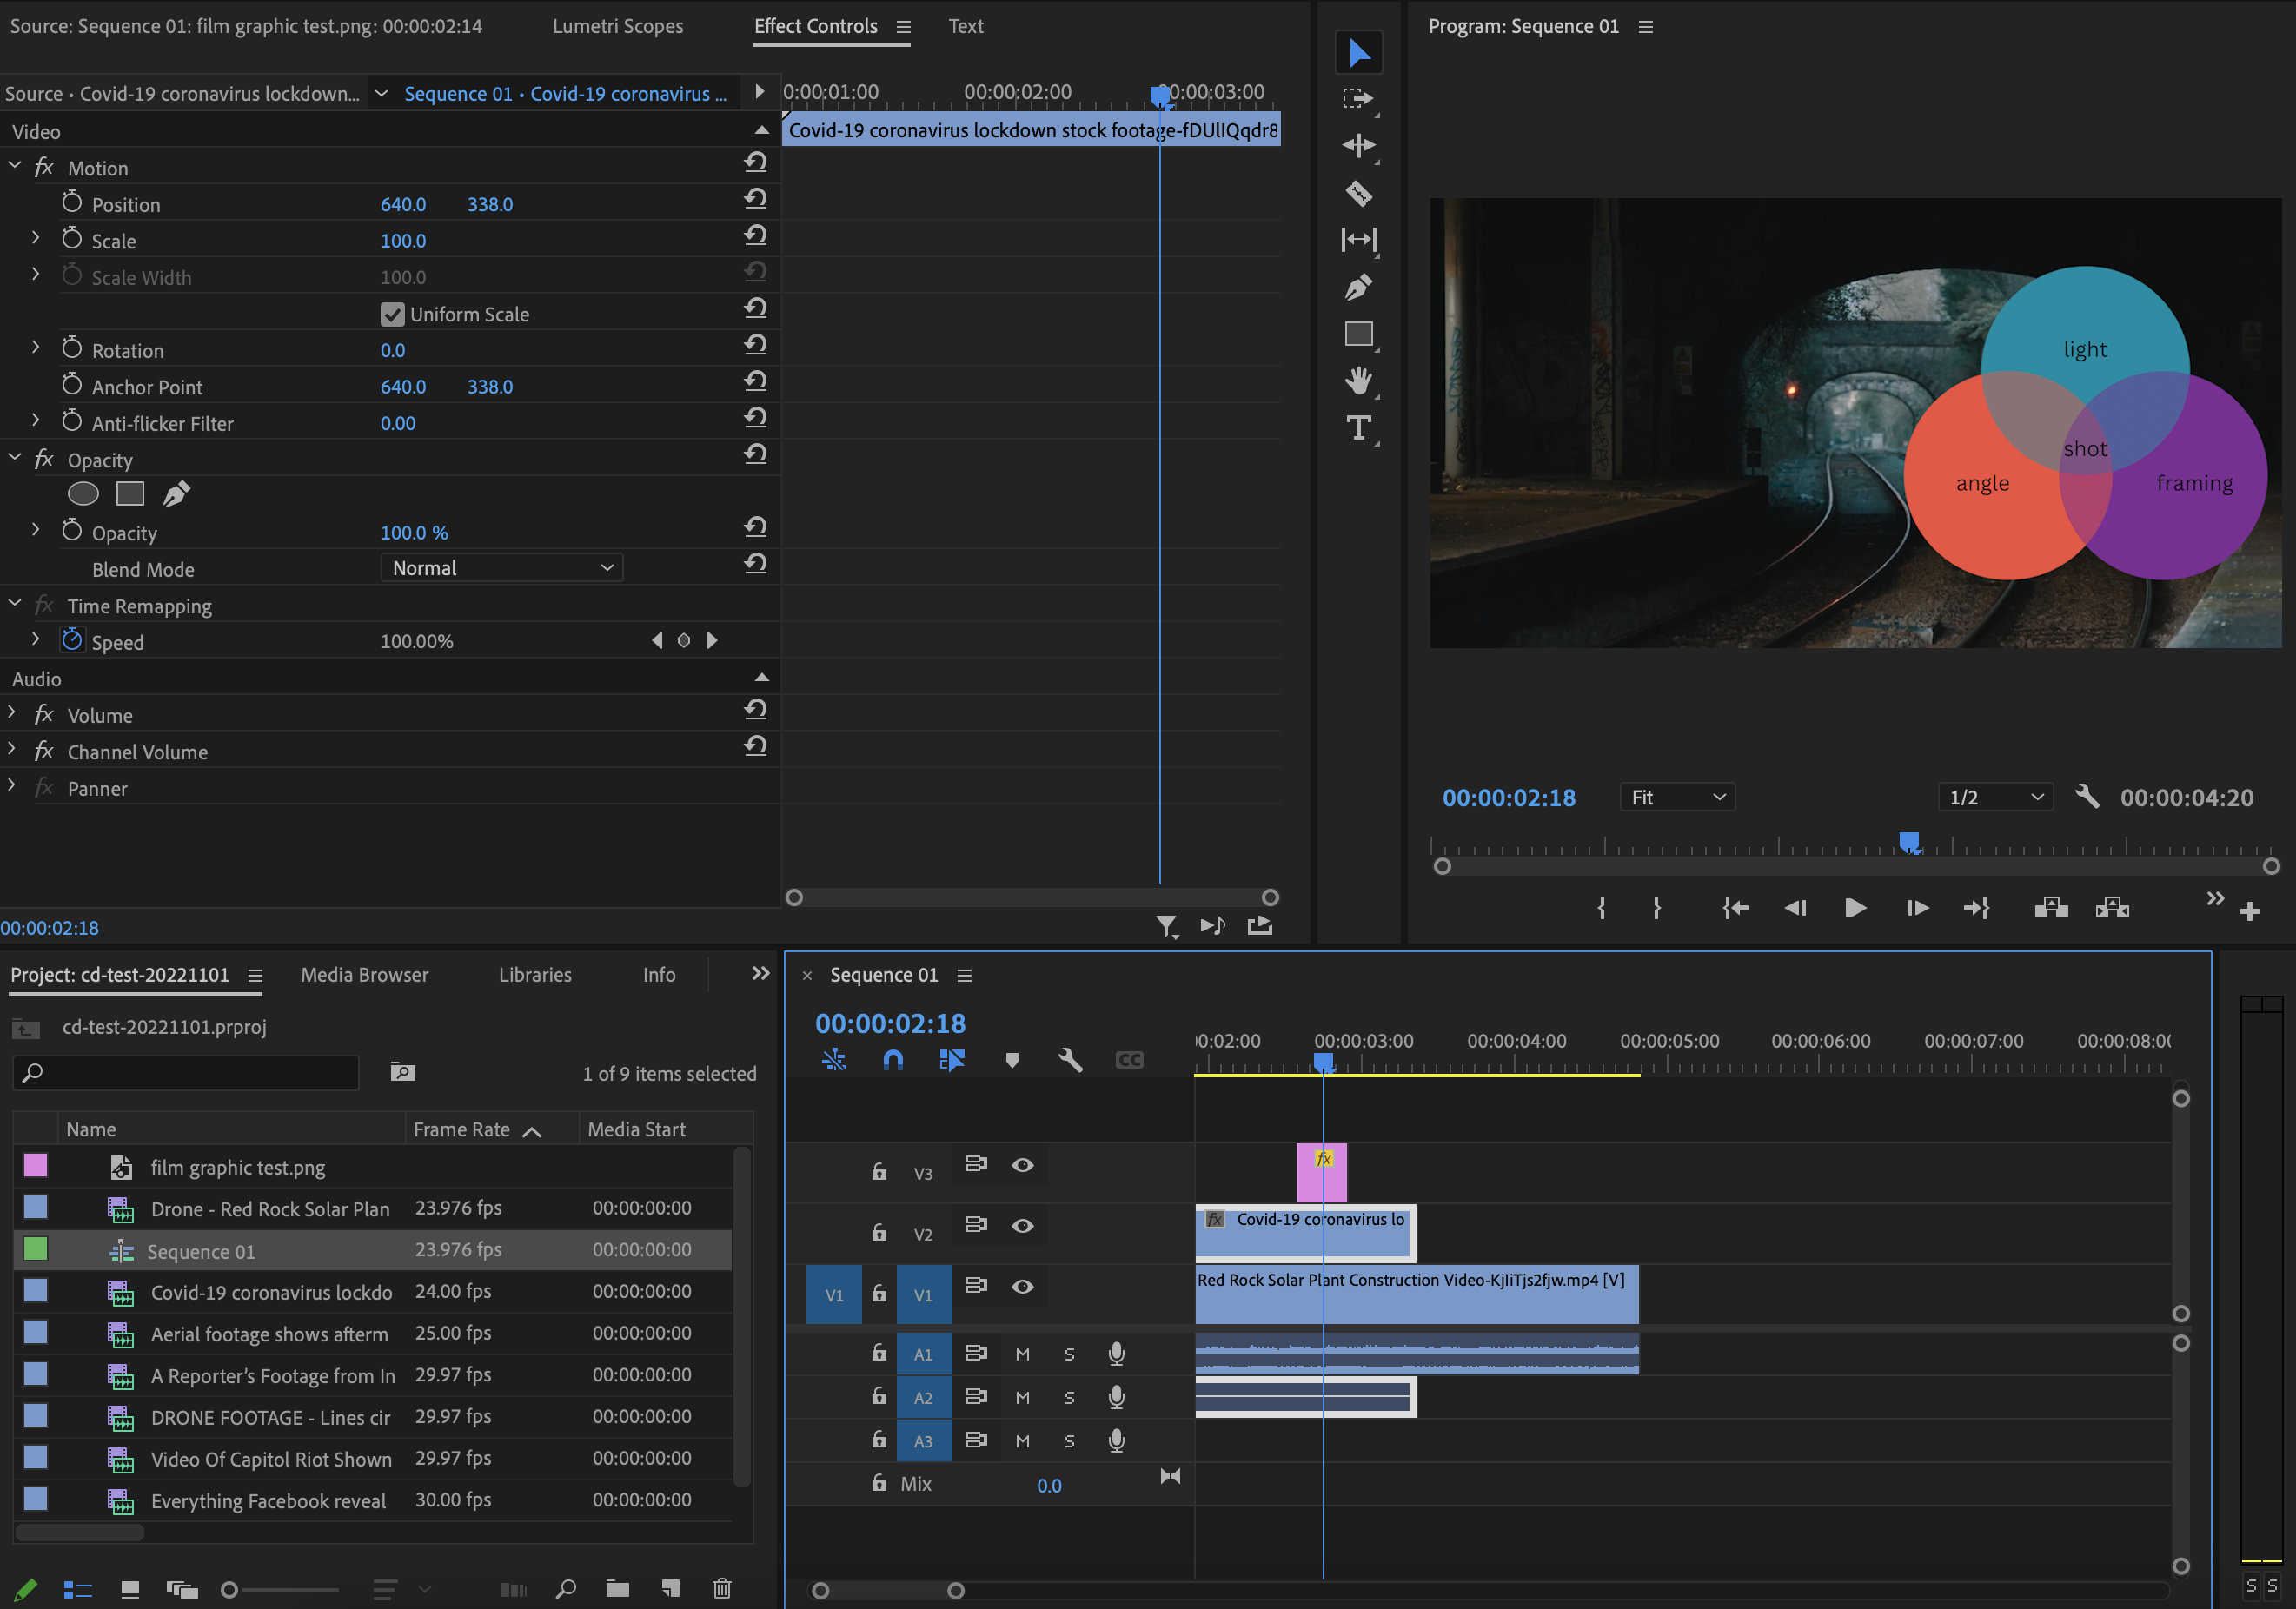This screenshot has width=2296, height=1609.
Task: Select the Pen tool in toolbar
Action: pos(1358,288)
